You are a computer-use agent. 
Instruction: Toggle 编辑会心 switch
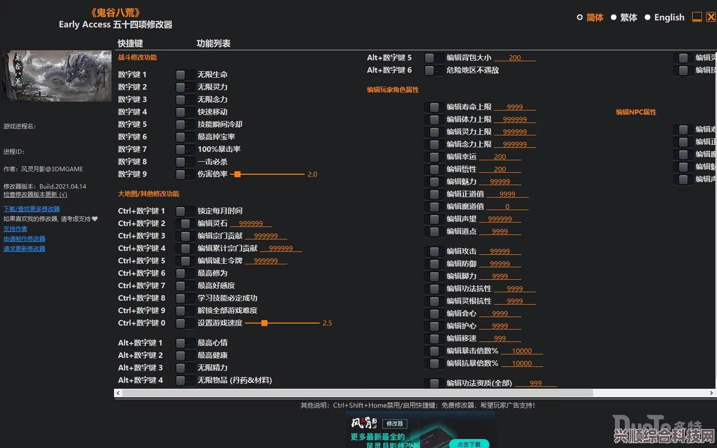coord(434,314)
